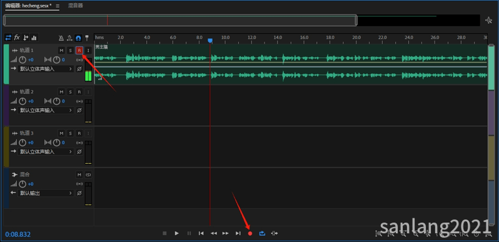The image size is (499, 242).
Task: Open 默认立体声输入 dropdown on 轨道 2
Action: pyautogui.click(x=46, y=110)
